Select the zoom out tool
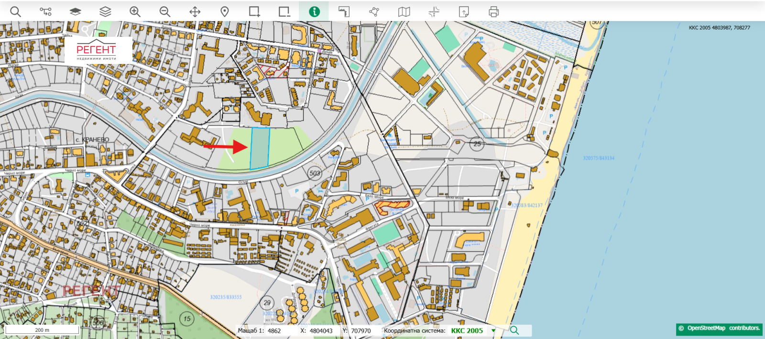 165,11
